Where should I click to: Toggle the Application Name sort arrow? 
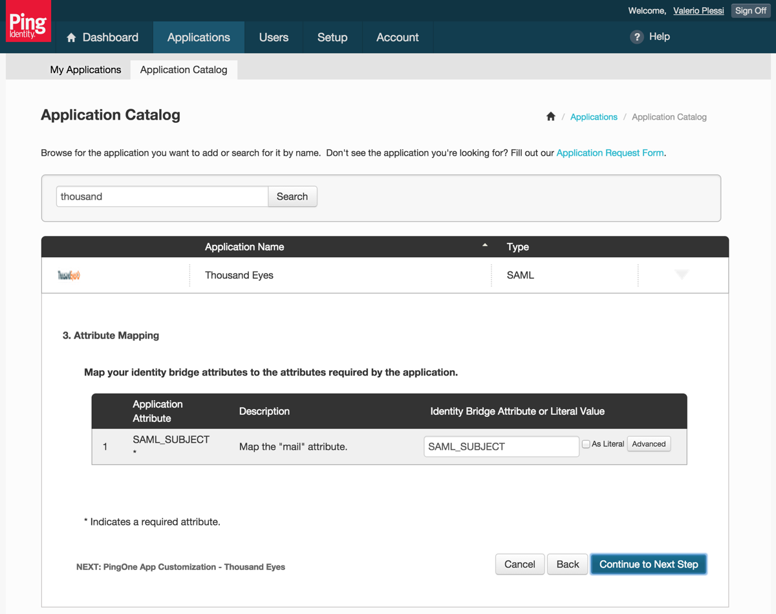pos(485,246)
